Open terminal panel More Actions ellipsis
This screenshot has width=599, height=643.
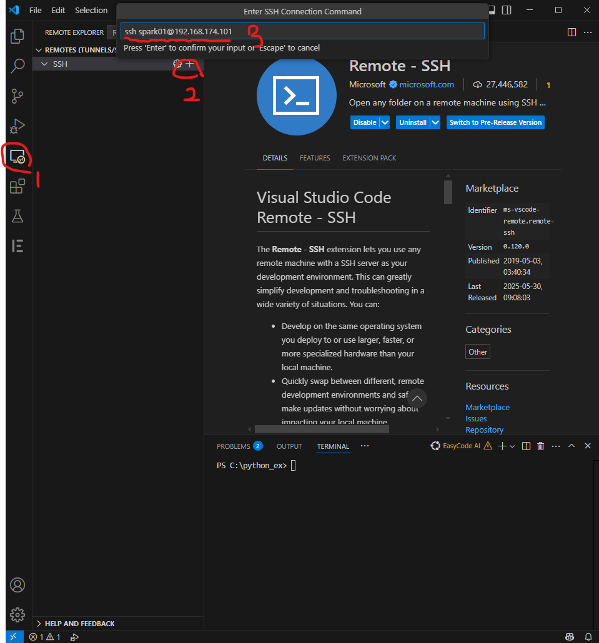point(556,446)
